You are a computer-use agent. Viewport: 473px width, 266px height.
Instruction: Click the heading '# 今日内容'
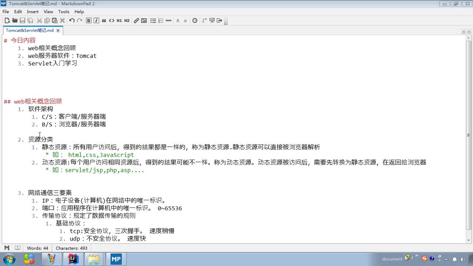20,40
